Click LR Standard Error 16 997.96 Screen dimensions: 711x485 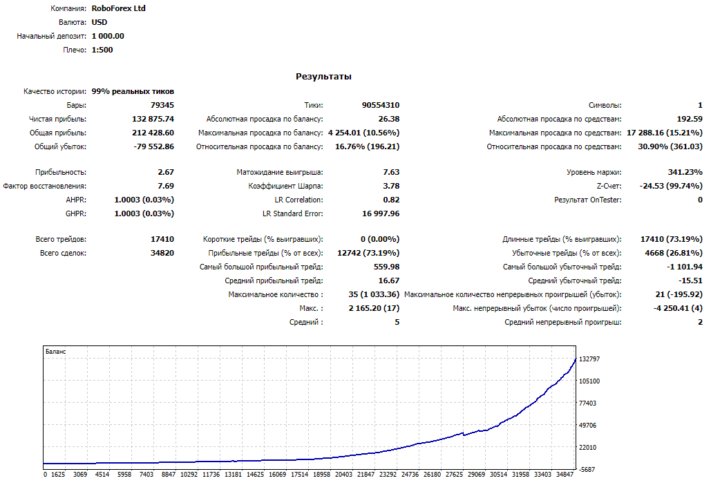click(x=381, y=213)
